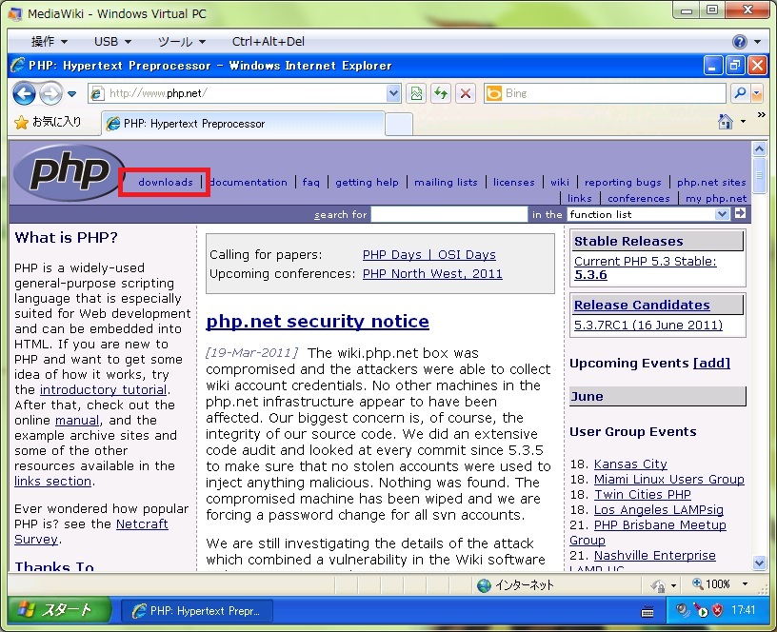This screenshot has width=777, height=632.
Task: Click the browser Back arrow button
Action: click(x=24, y=93)
